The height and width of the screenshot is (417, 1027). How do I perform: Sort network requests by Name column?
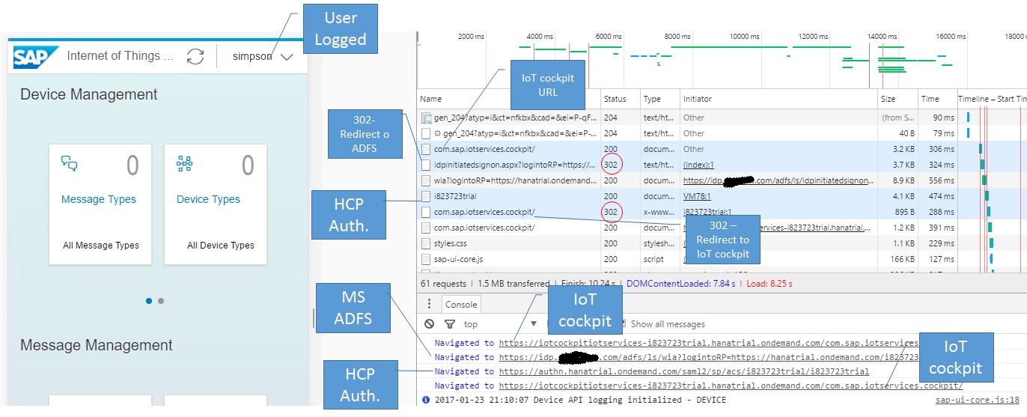pyautogui.click(x=509, y=99)
